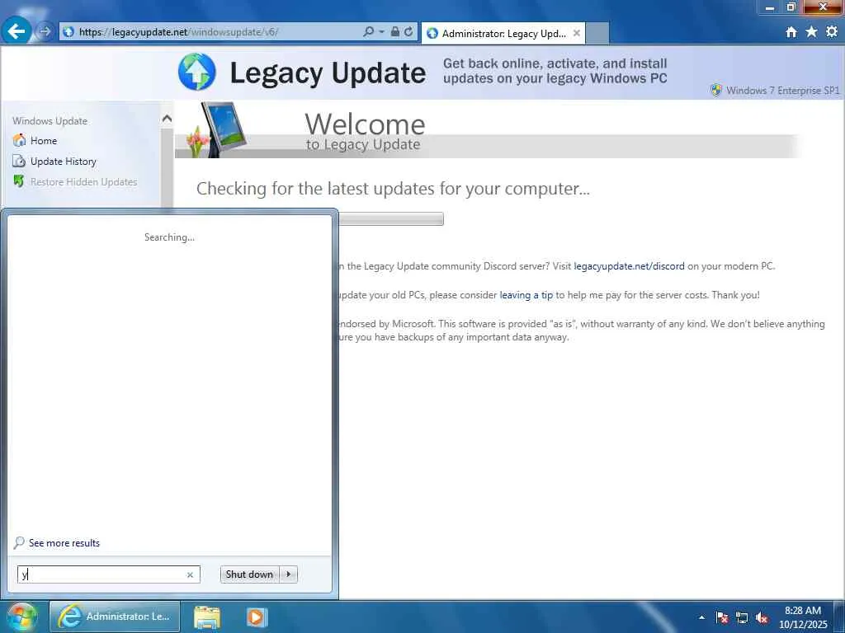Image resolution: width=845 pixels, height=633 pixels.
Task: Click Restore Hidden Updates link
Action: pos(83,182)
